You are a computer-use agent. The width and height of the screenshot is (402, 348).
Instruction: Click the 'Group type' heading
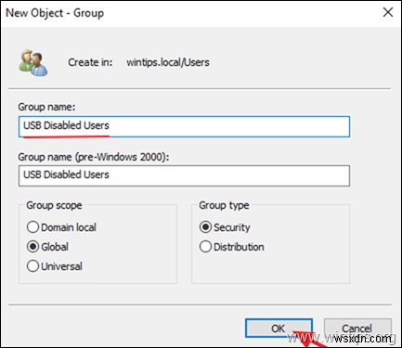224,205
